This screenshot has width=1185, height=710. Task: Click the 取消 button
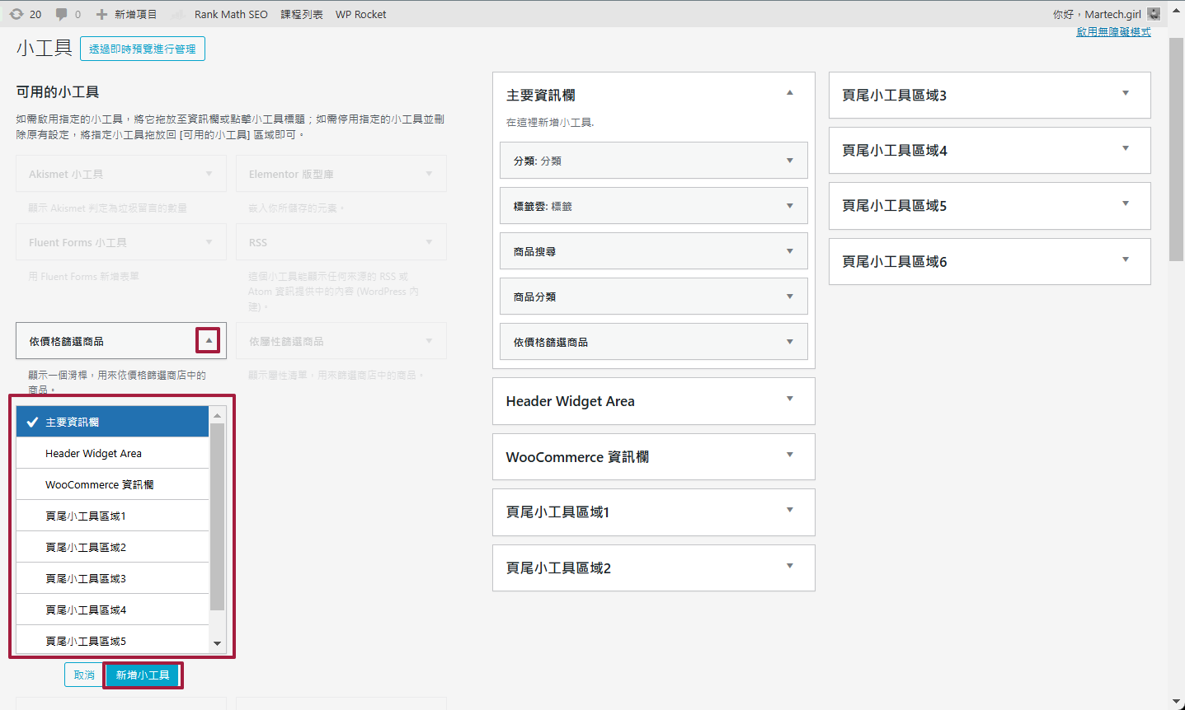click(x=83, y=674)
